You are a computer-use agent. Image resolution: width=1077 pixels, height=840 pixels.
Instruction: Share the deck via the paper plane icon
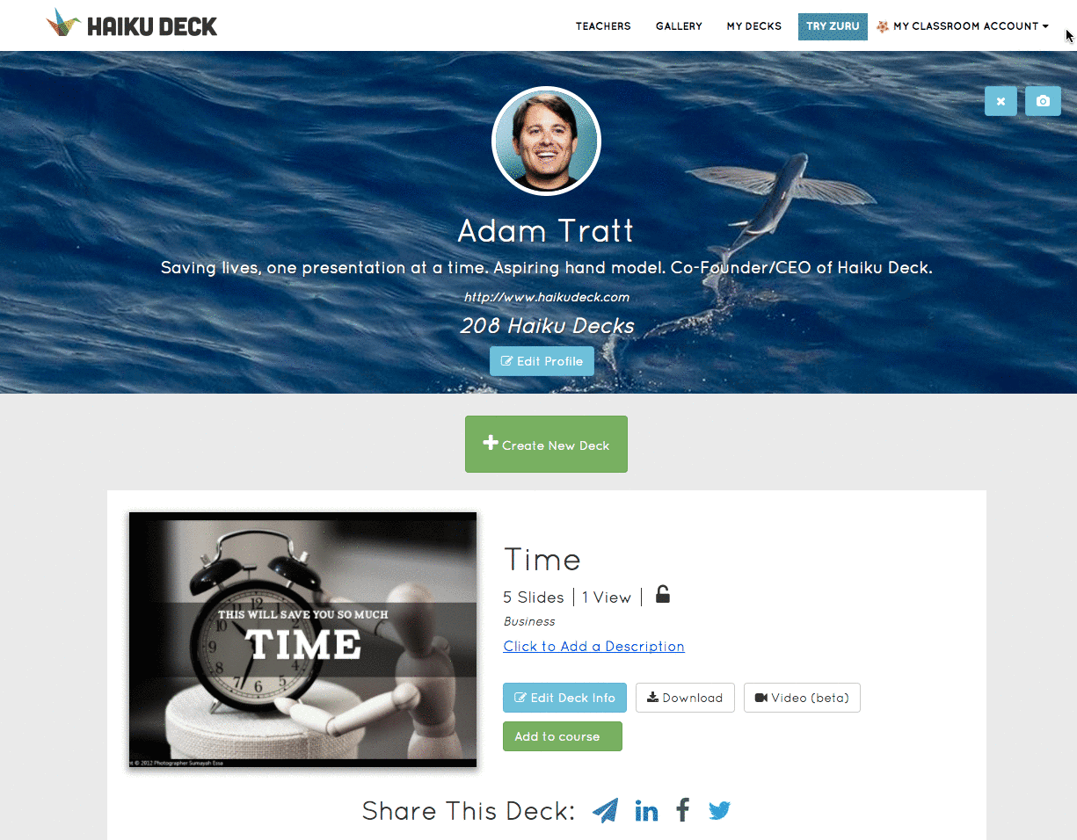[606, 810]
